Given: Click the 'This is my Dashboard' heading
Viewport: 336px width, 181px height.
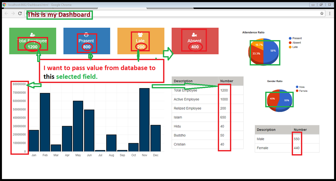Looking at the screenshot, I should click(59, 14).
